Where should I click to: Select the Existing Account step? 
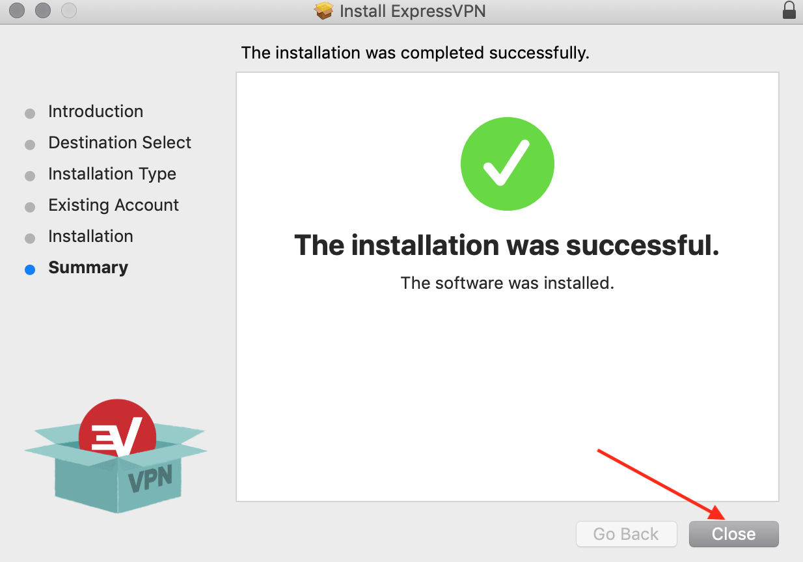(113, 206)
